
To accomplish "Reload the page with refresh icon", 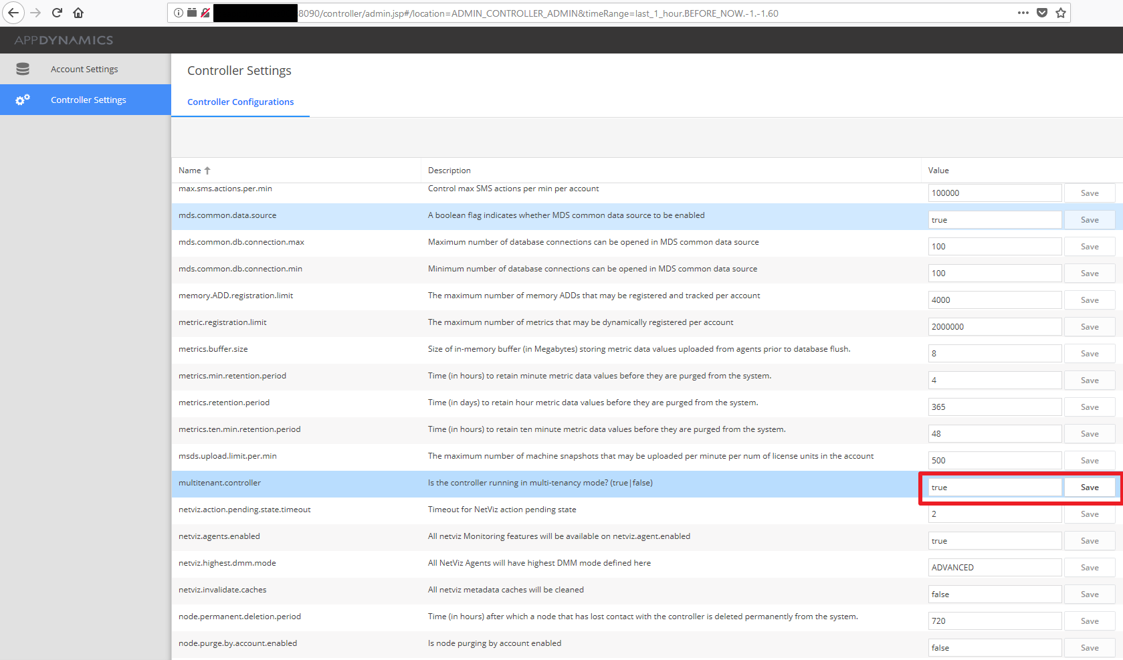I will pos(57,13).
